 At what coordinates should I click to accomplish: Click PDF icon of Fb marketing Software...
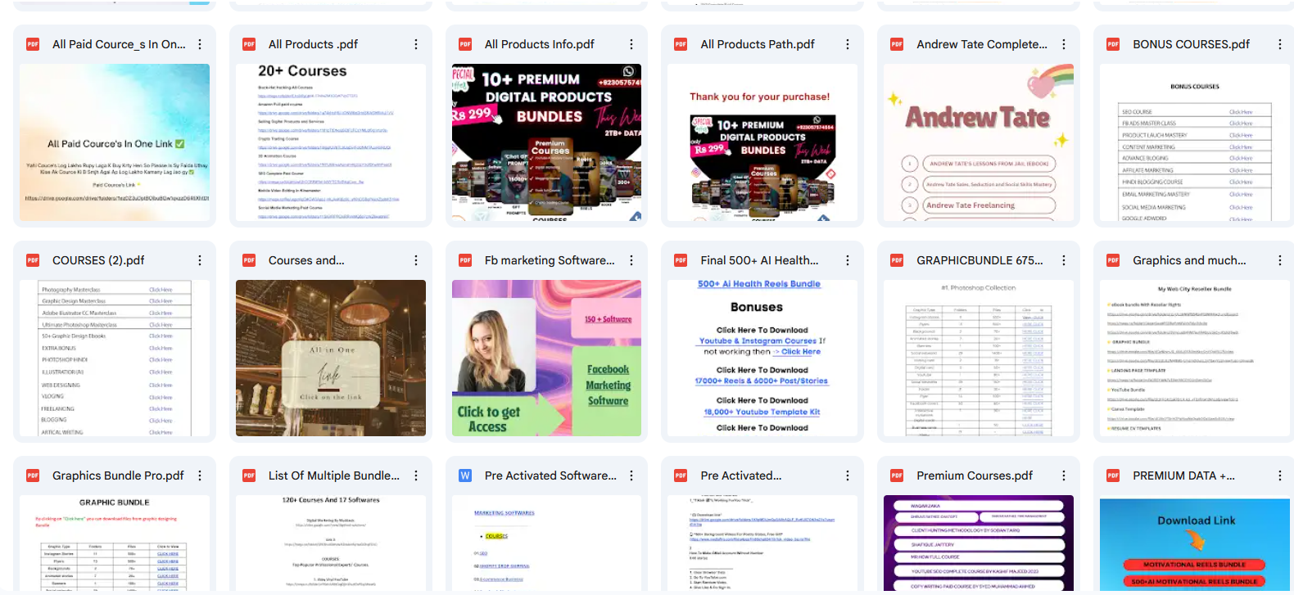[x=465, y=260]
